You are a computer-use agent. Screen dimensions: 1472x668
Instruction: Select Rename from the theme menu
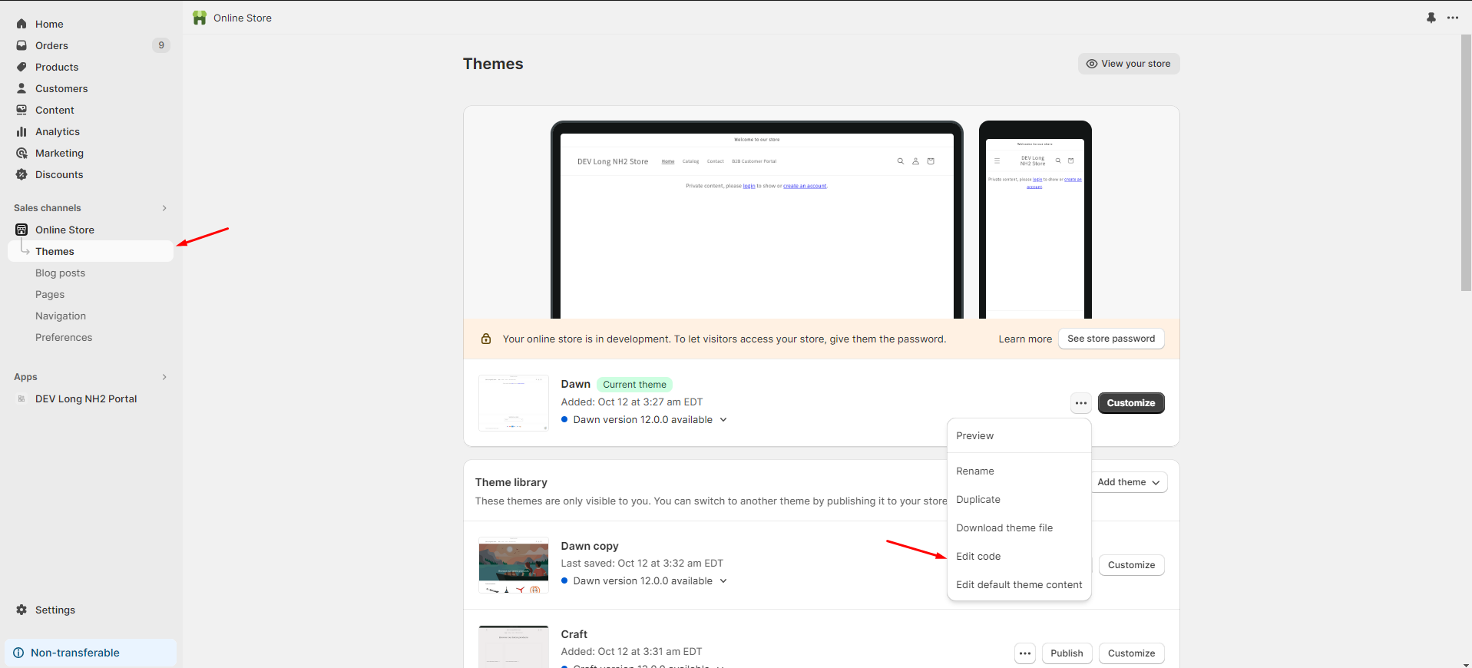(x=1019, y=471)
